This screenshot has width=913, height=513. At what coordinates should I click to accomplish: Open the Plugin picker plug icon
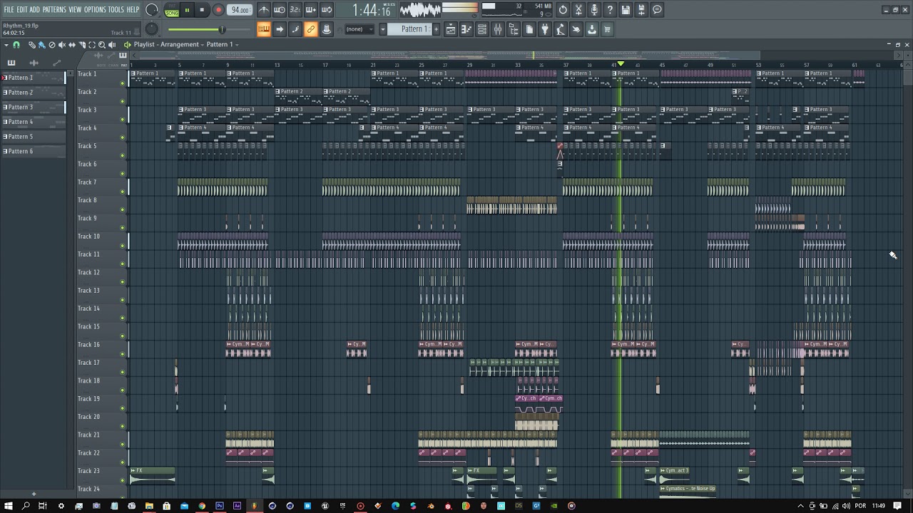[545, 29]
